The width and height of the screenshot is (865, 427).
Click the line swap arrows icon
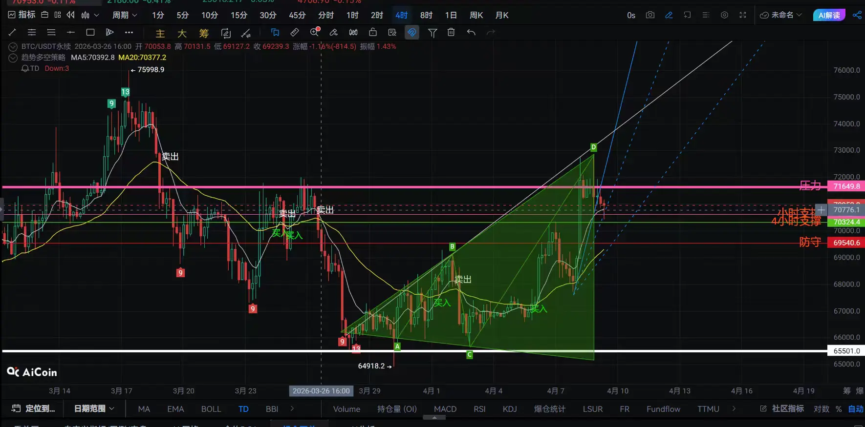click(246, 33)
